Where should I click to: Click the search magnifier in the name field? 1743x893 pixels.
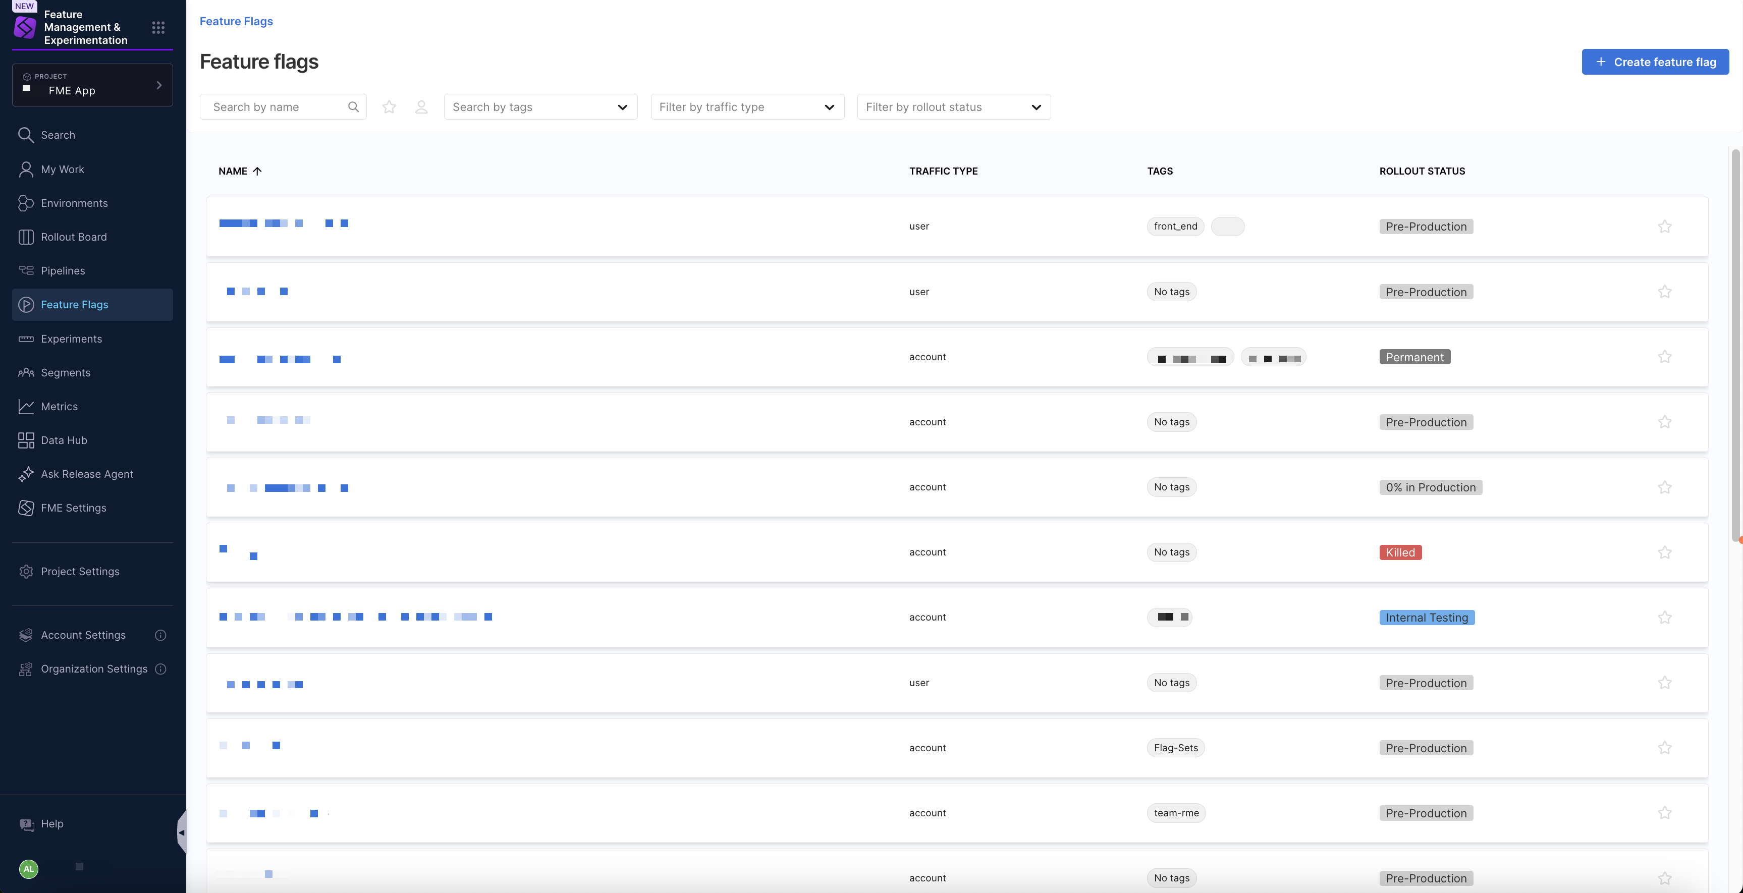[x=353, y=107]
